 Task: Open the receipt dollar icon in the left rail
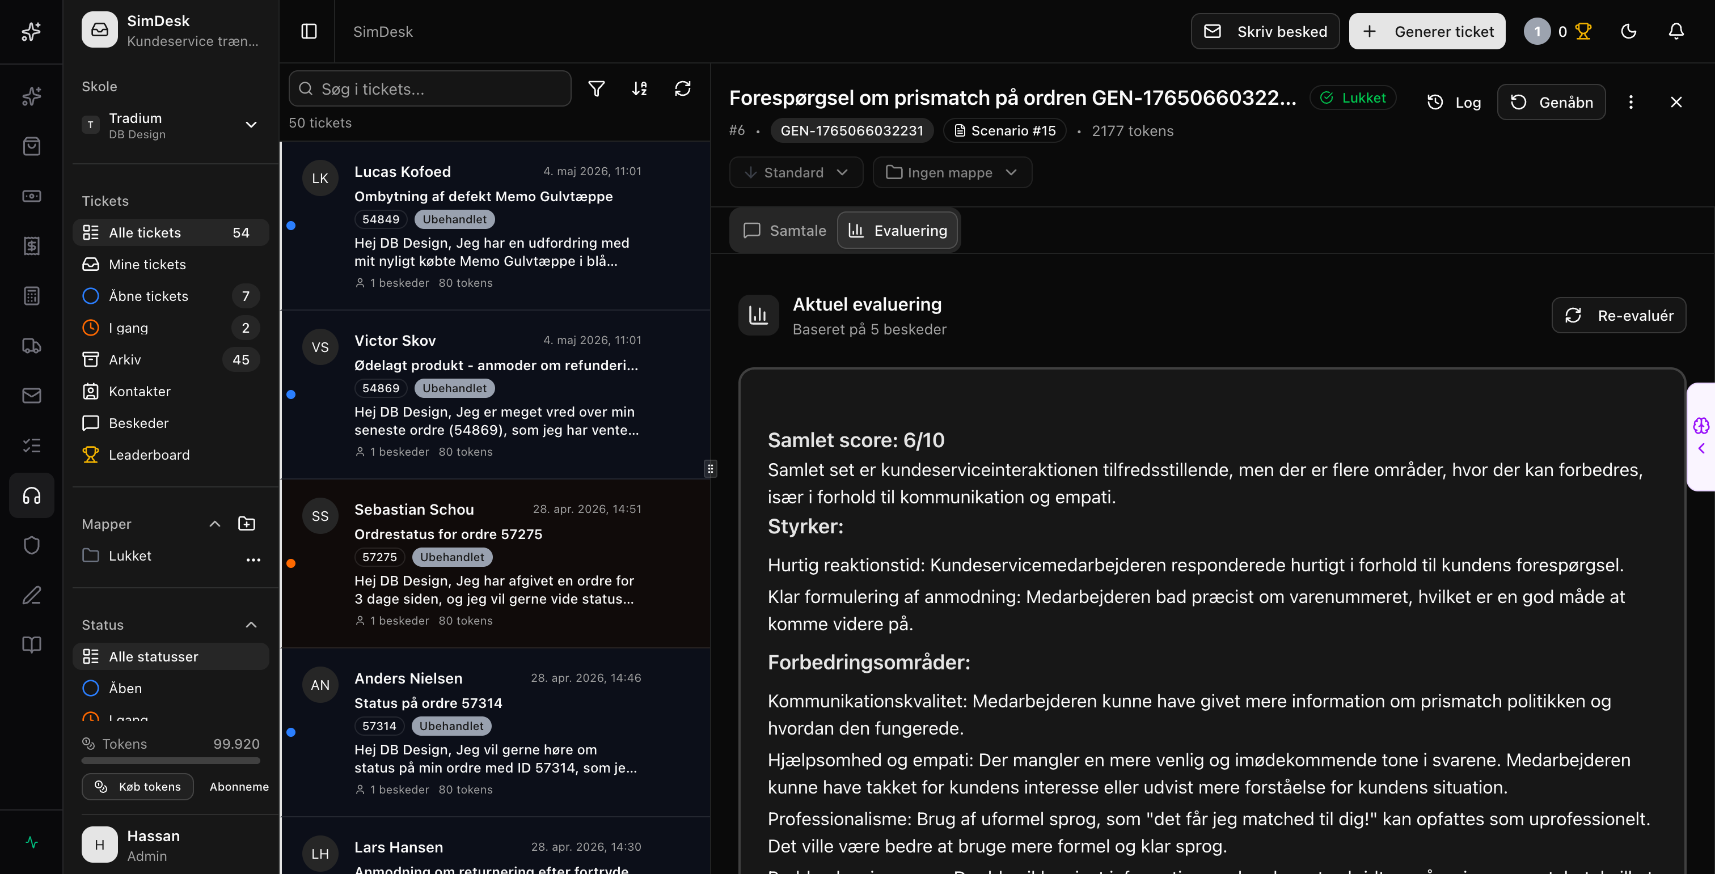[x=31, y=246]
